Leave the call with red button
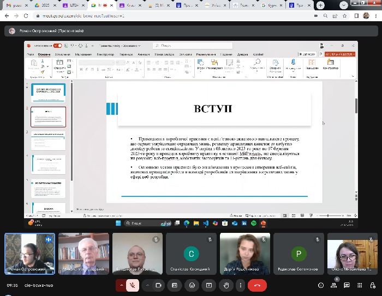This screenshot has height=296, width=382. pyautogui.click(x=257, y=285)
